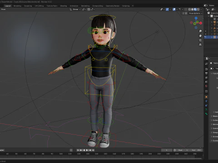
Task: Open the Layout workspace tab
Action: (x=8, y=6)
